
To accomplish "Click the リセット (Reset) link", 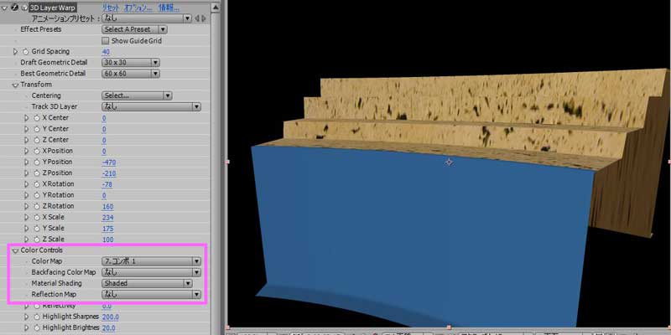I will (111, 7).
